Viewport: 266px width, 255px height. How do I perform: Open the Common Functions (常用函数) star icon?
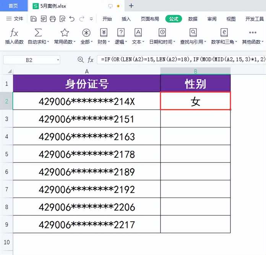pos(65,33)
